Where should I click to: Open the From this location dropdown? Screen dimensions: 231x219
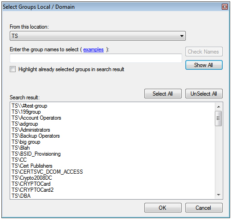98,36
